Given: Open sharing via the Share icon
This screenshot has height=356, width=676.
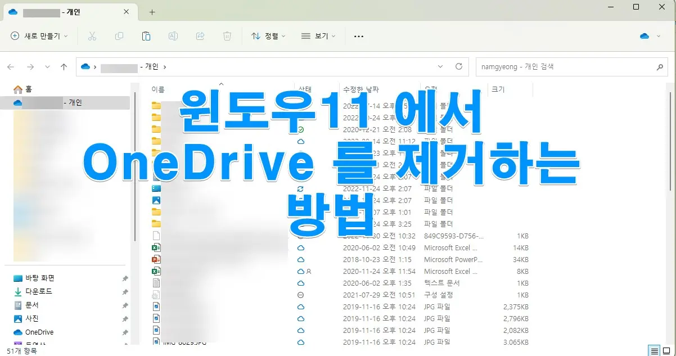Looking at the screenshot, I should point(200,36).
